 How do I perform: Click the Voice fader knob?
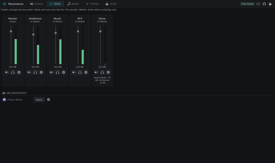coord(100,31)
